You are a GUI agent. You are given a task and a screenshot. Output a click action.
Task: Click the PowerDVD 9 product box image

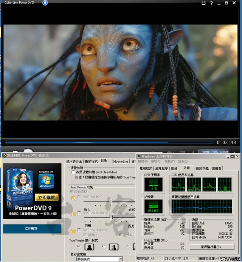(x=20, y=186)
